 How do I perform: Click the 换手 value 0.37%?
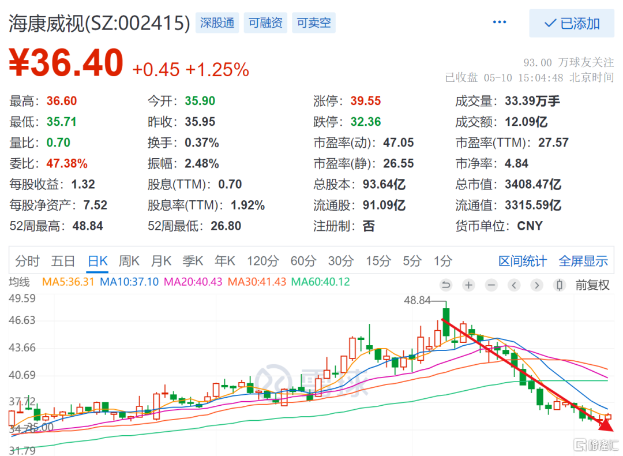coord(202,143)
